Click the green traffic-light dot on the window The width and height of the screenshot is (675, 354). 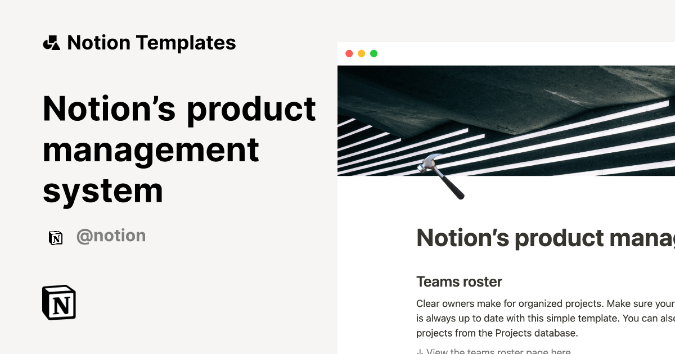coord(373,53)
